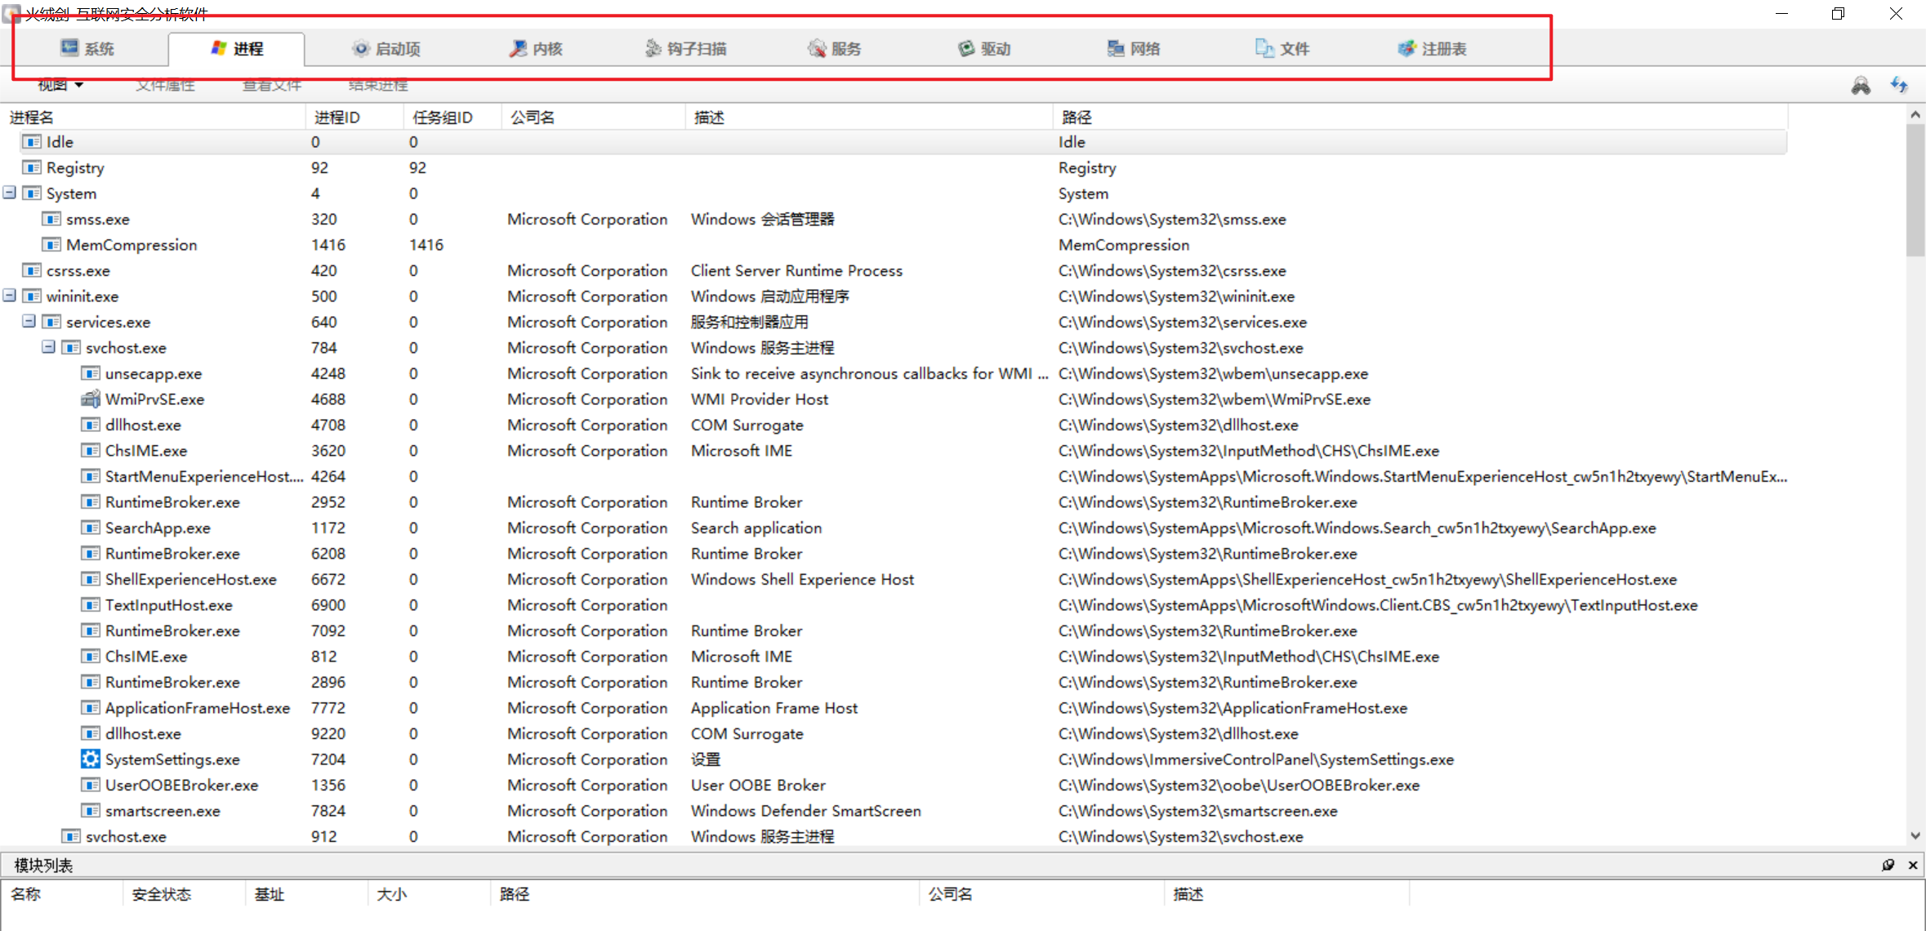The height and width of the screenshot is (931, 1926).
Task: Click the scrollbar down arrow
Action: (x=1915, y=835)
